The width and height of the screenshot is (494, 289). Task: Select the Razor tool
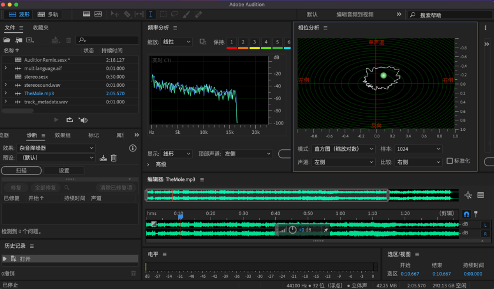tap(127, 14)
